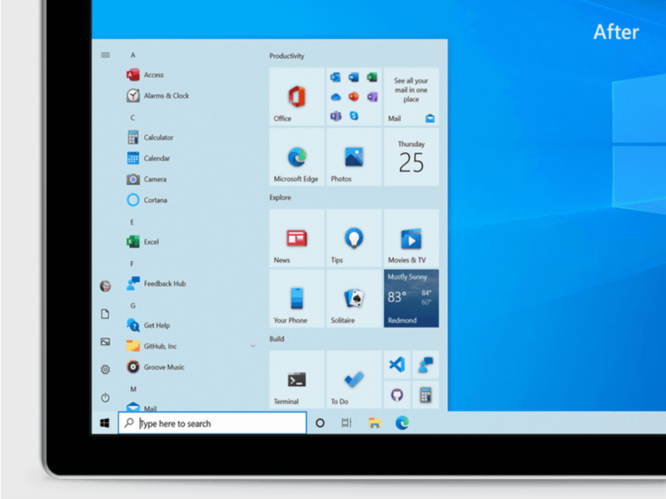
Task: Open the Office tile in Productivity group
Action: (296, 96)
